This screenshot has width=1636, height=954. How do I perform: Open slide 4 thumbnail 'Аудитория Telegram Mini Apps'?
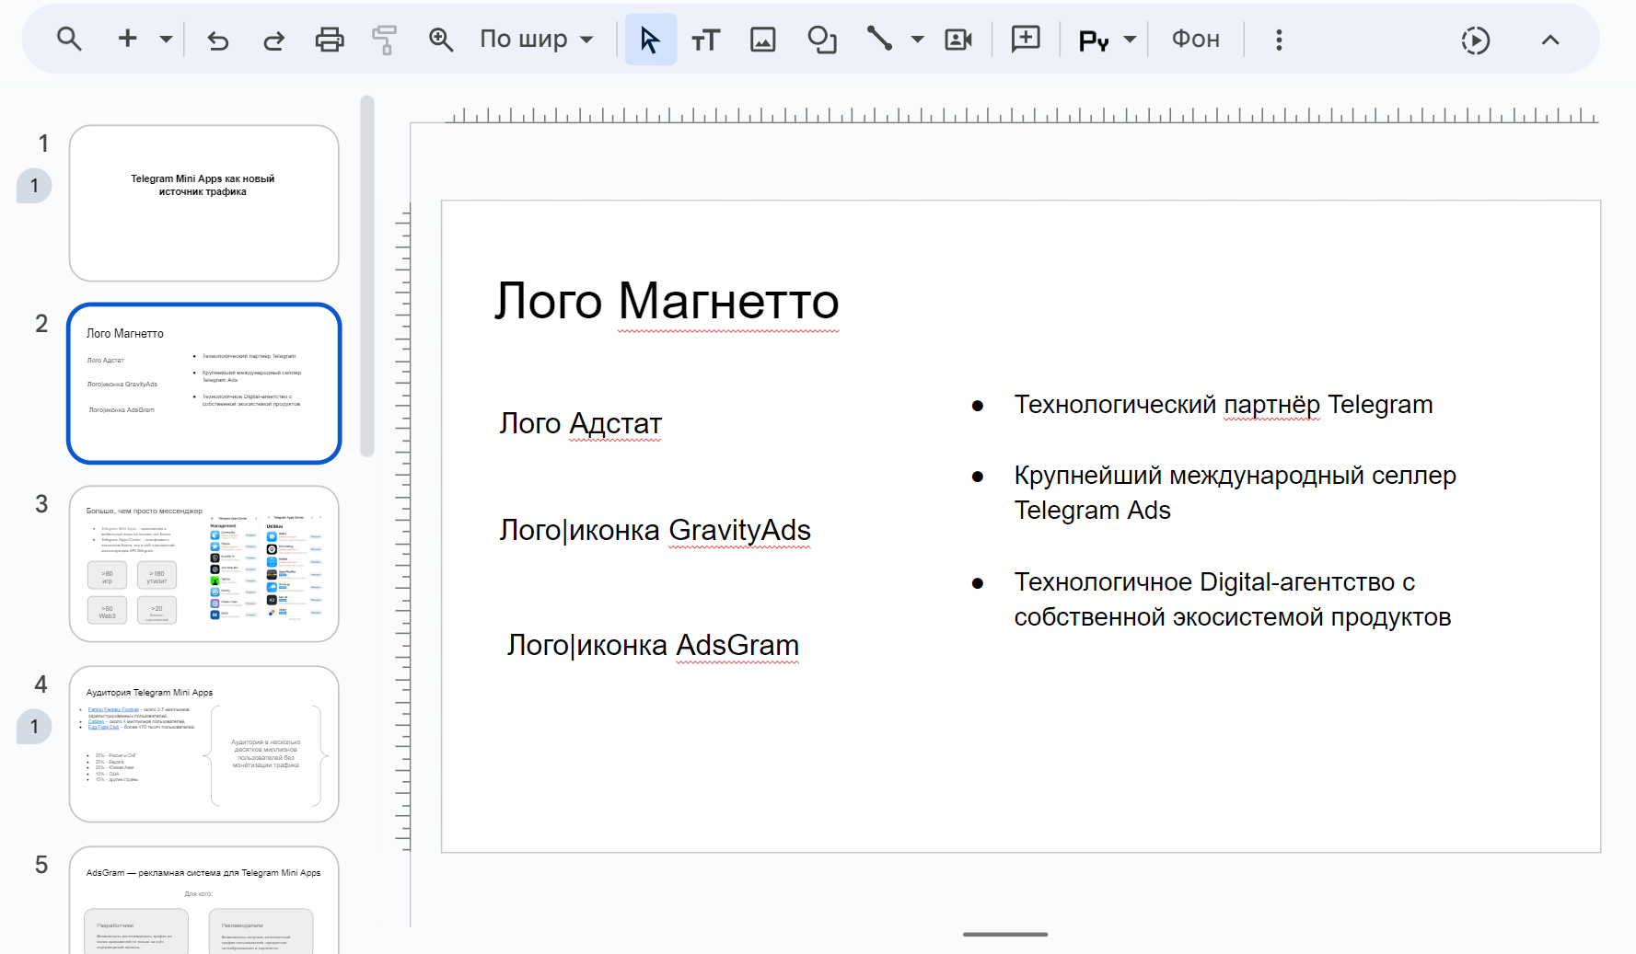coord(204,744)
